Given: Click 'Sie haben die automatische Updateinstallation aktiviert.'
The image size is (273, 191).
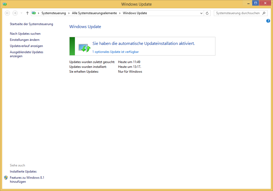Looking at the screenshot, I should (x=144, y=44).
